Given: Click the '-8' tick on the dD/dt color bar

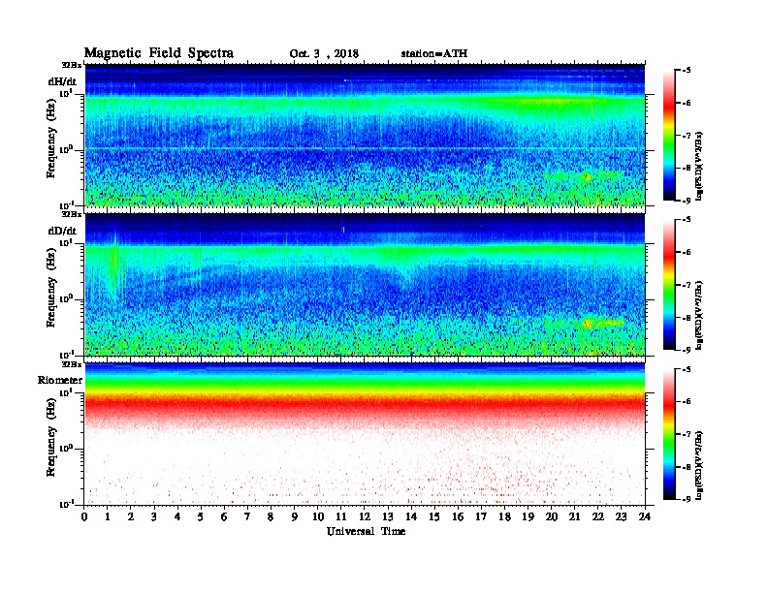Looking at the screenshot, I should [x=687, y=318].
